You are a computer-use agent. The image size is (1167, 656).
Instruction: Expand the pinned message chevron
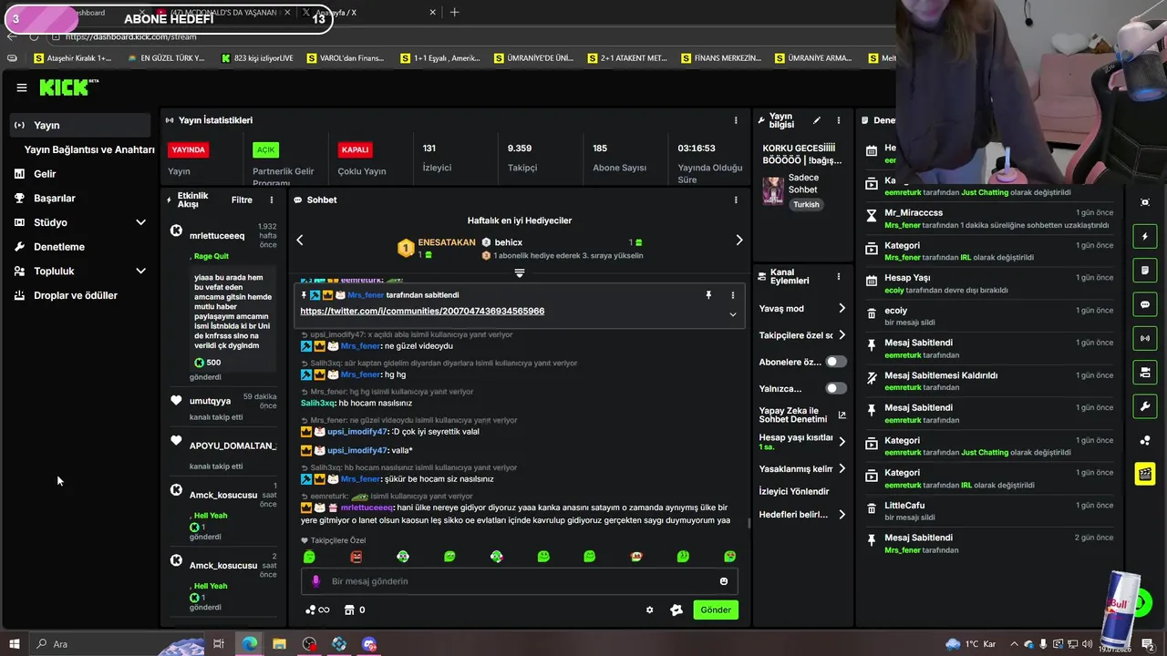[732, 314]
